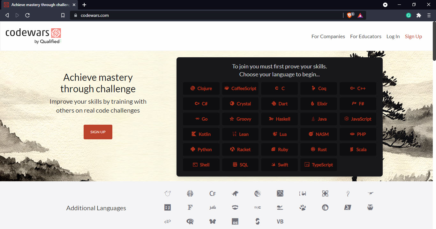This screenshot has height=229, width=436.
Task: Select the Rust language button
Action: click(x=319, y=149)
